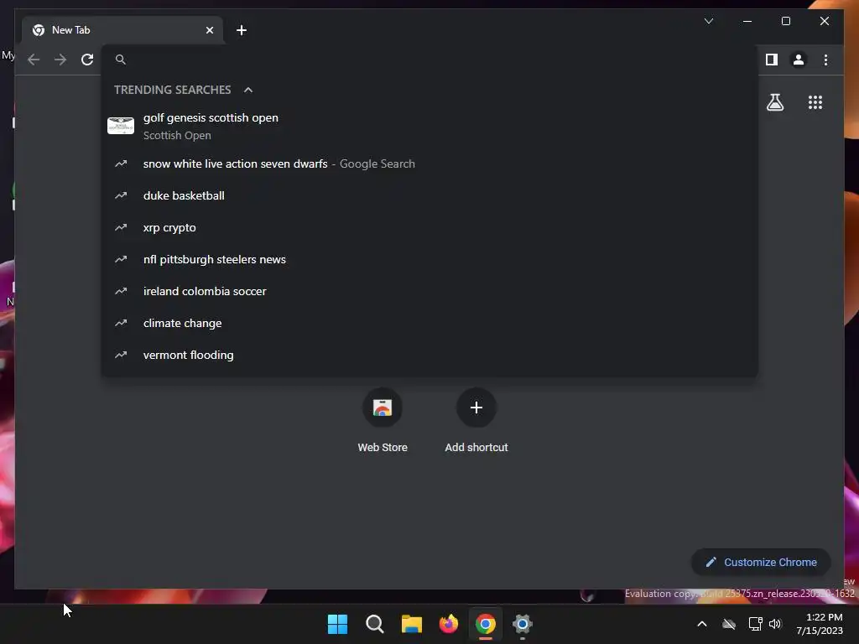Open the Chrome profile avatar

point(799,60)
